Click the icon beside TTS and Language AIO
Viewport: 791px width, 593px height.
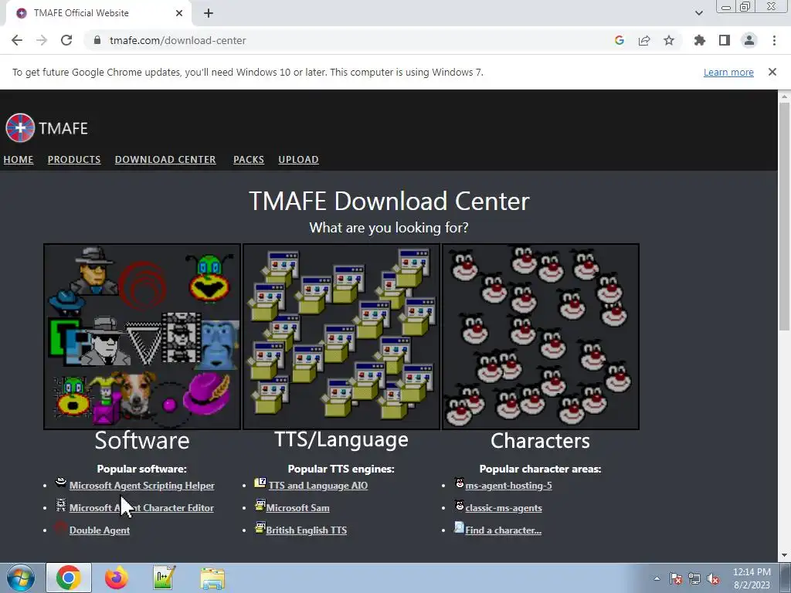[x=260, y=483]
